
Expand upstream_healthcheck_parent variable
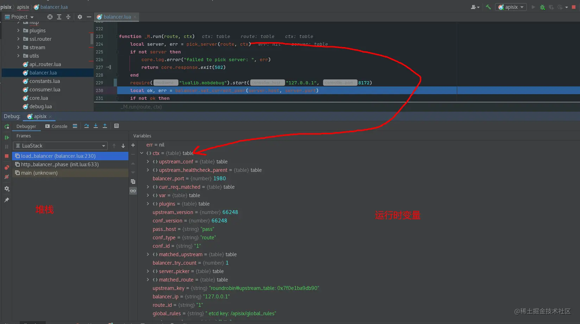pyautogui.click(x=148, y=170)
